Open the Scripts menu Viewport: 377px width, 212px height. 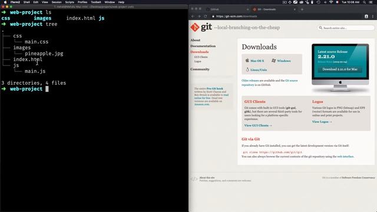click(x=70, y=2)
